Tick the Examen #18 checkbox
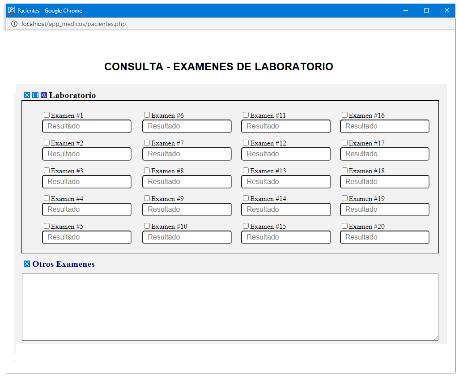459x385 pixels. 345,170
